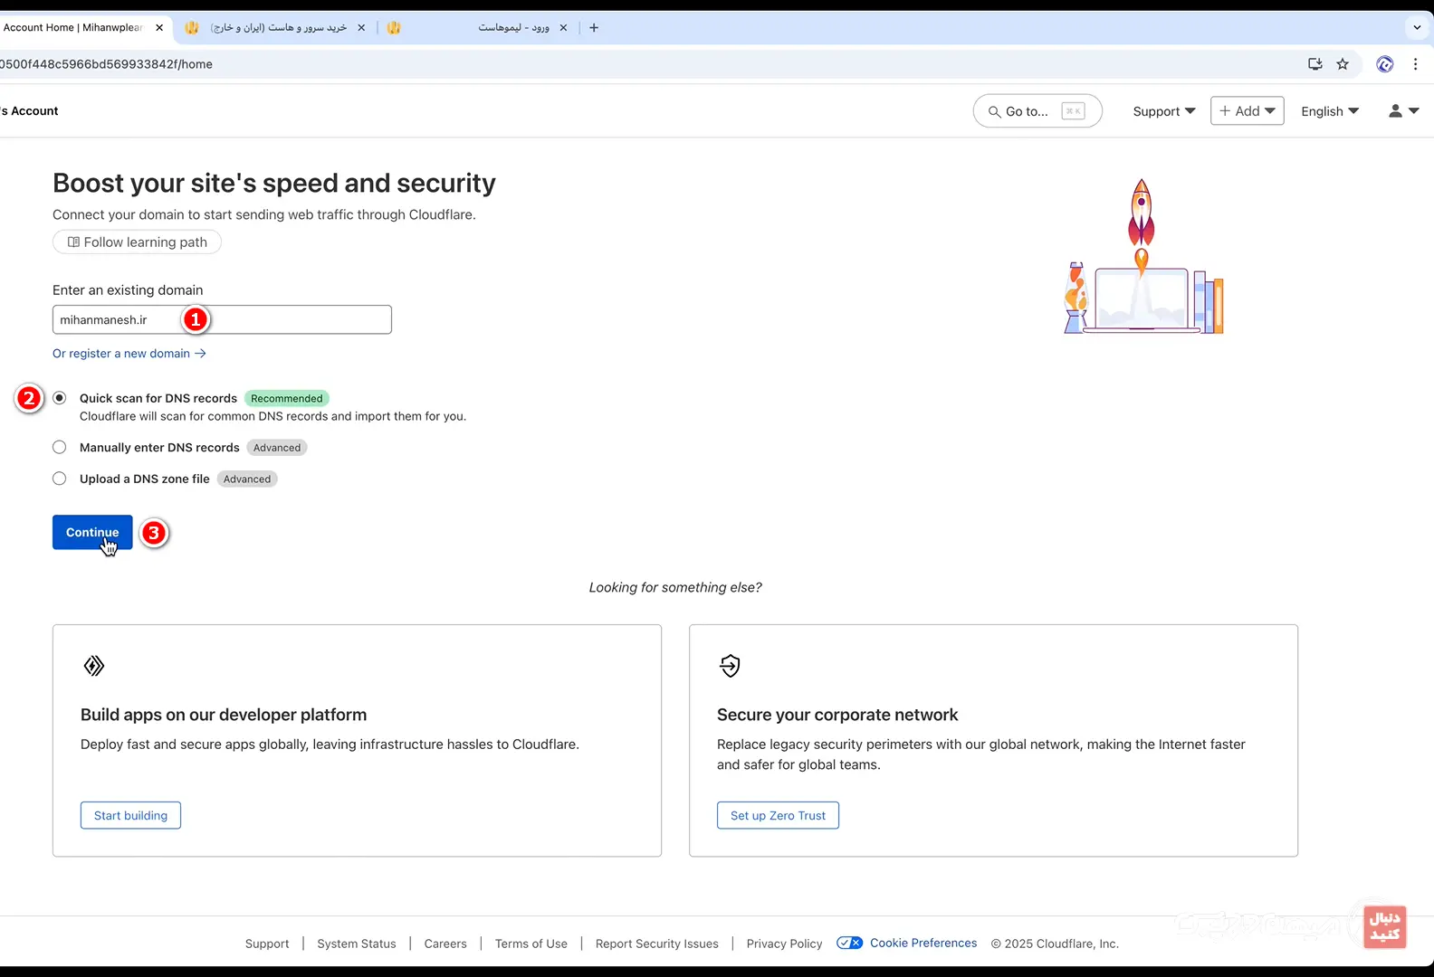Click the install app icon in address bar
This screenshot has width=1434, height=977.
pos(1315,64)
